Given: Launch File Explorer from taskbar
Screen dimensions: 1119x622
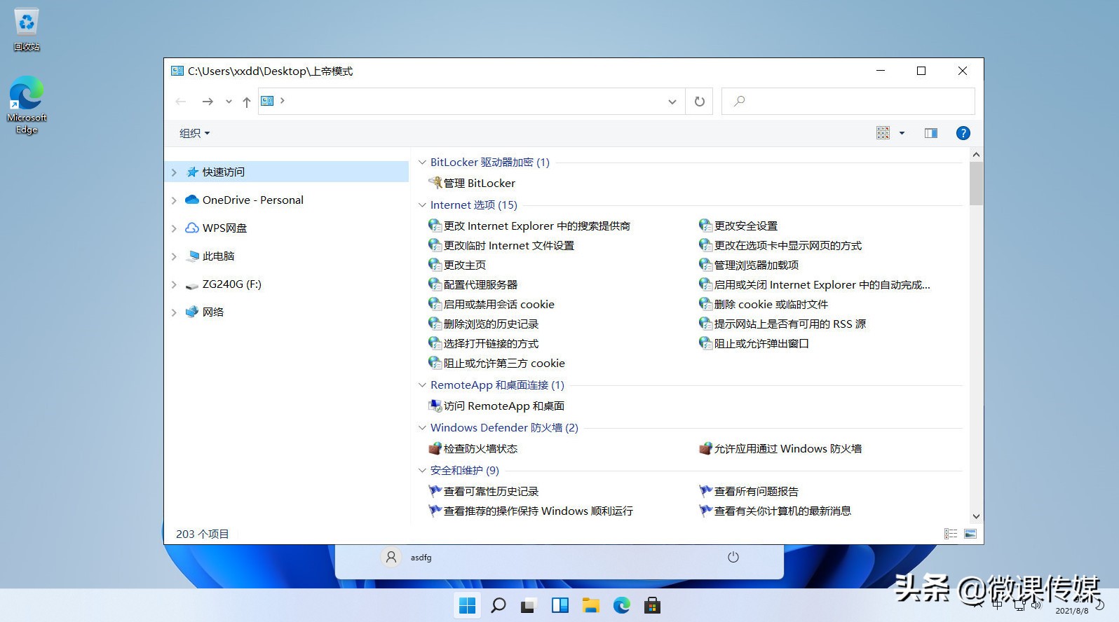Looking at the screenshot, I should click(x=590, y=605).
